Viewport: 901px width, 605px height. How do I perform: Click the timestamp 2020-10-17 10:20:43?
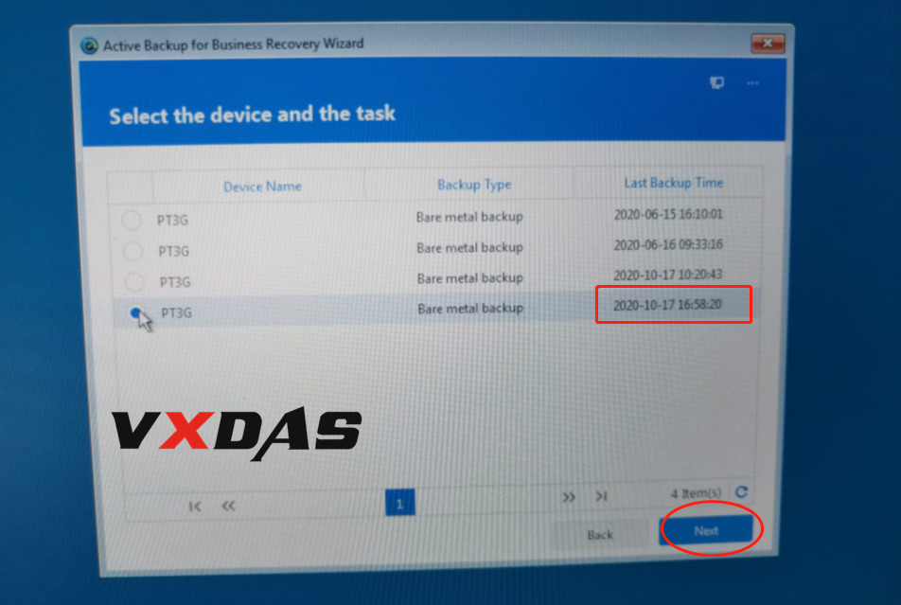pyautogui.click(x=668, y=275)
